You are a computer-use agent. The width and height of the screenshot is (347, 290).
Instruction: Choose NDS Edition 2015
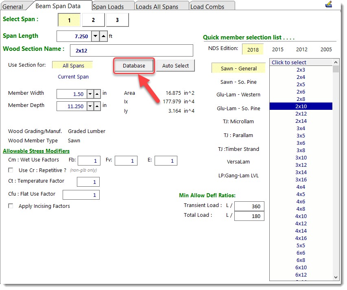278,50
